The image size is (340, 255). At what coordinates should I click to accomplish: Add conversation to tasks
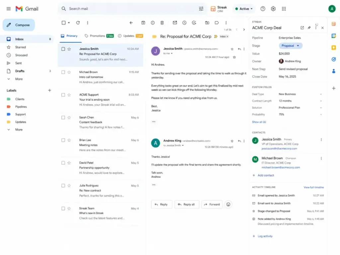(194, 23)
